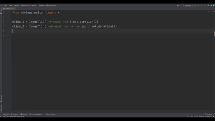Click slideShow.py in the breadcrumb path
The height and width of the screenshot is (121, 215).
pos(51,5)
